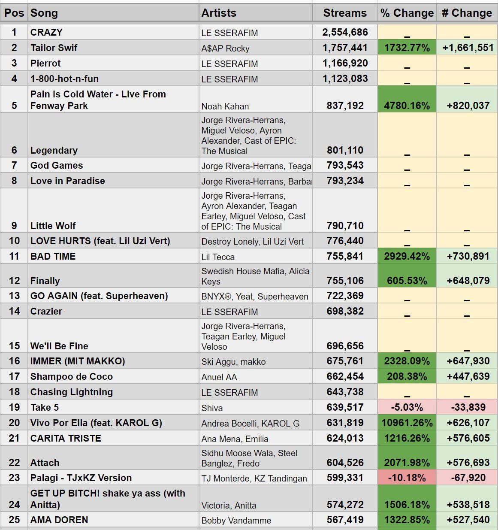Image resolution: width=498 pixels, height=530 pixels.
Task: Click the -10.18% change cell
Action: click(407, 478)
